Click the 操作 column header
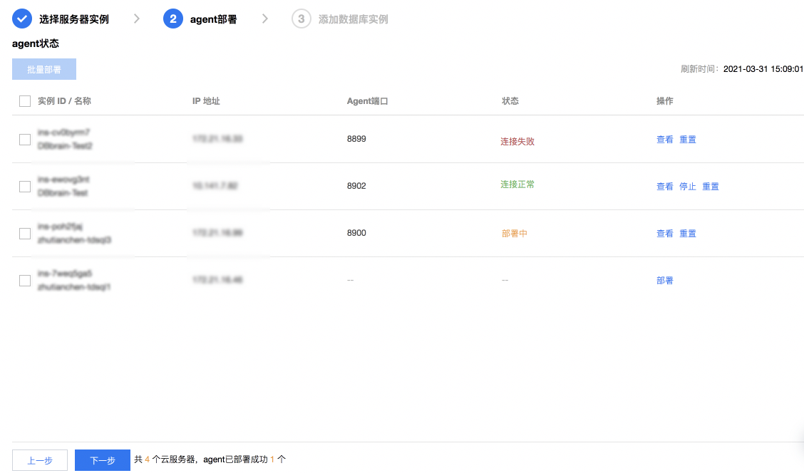804x473 pixels. click(x=664, y=101)
